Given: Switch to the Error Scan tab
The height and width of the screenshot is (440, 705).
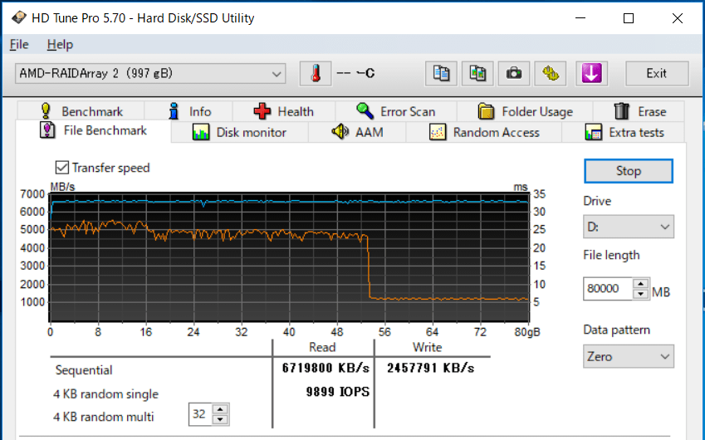Looking at the screenshot, I should click(395, 111).
